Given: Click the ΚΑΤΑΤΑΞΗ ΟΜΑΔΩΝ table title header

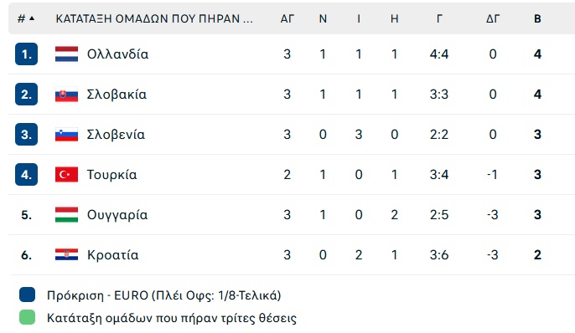Looking at the screenshot, I should coord(154,18).
